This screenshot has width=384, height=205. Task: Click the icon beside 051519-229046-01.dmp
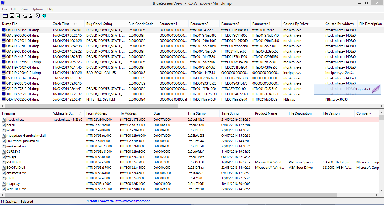point(4,73)
